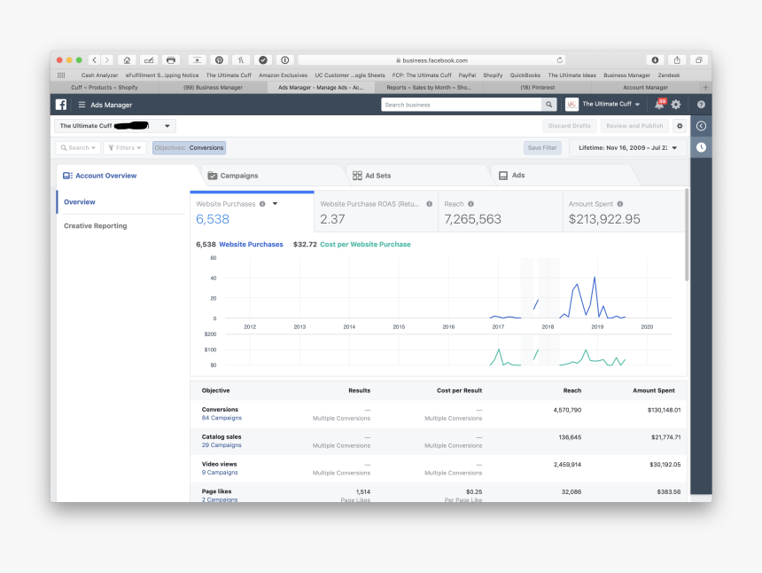Screen dimensions: 762x573
Task: Expand Website Purchases metric dropdown arrow
Action: click(x=275, y=204)
